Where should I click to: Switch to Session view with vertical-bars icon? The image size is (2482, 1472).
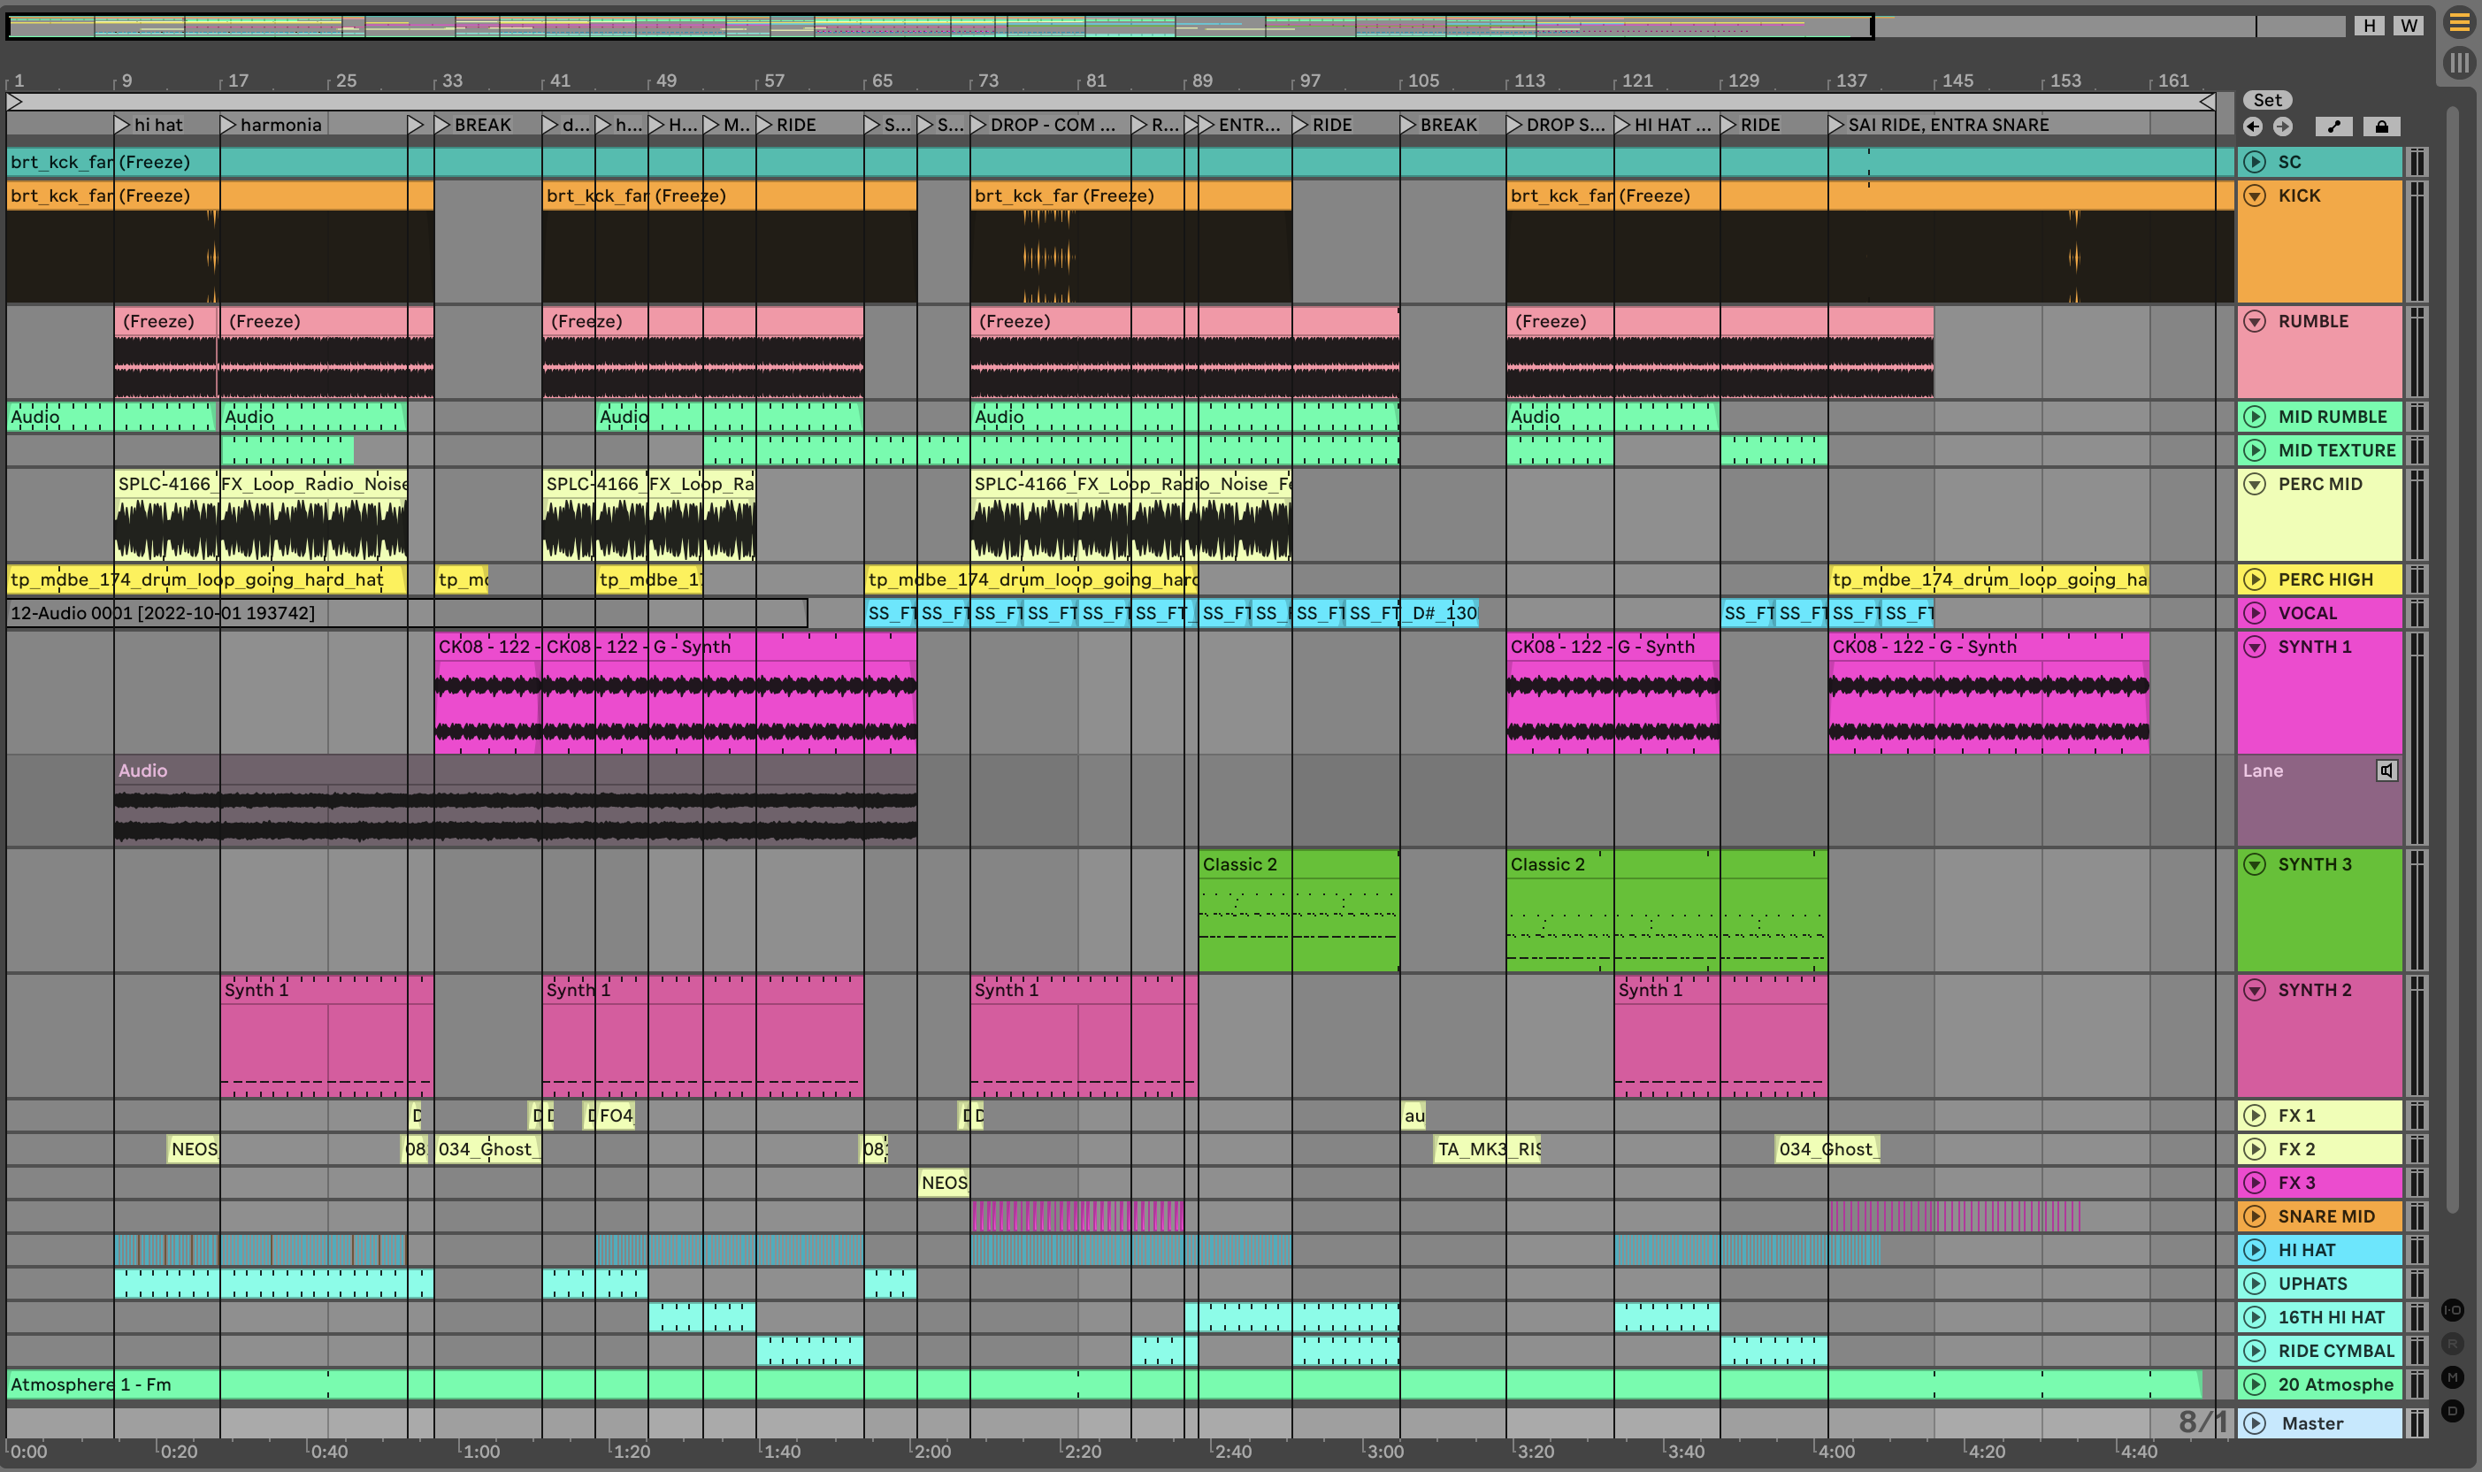(2459, 63)
